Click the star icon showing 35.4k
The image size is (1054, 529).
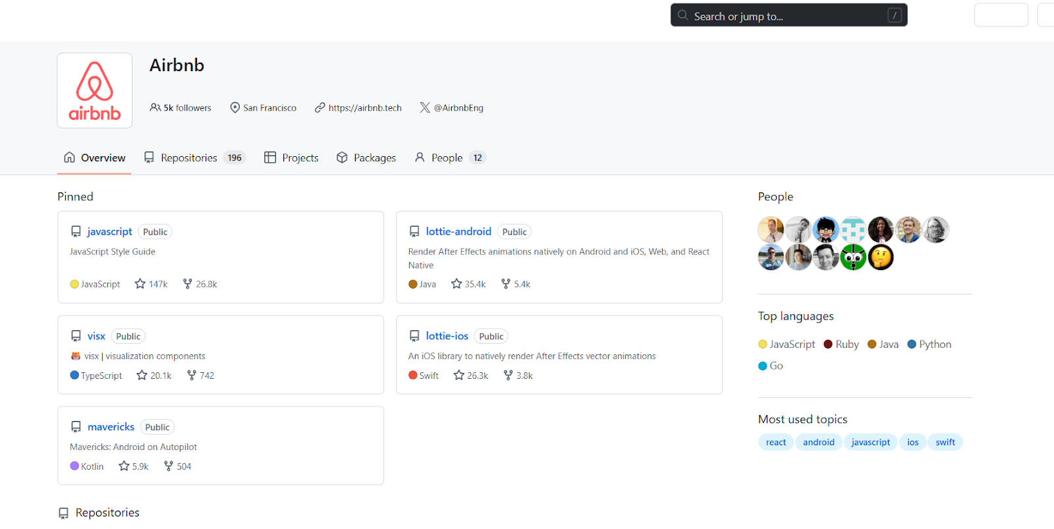(x=457, y=284)
